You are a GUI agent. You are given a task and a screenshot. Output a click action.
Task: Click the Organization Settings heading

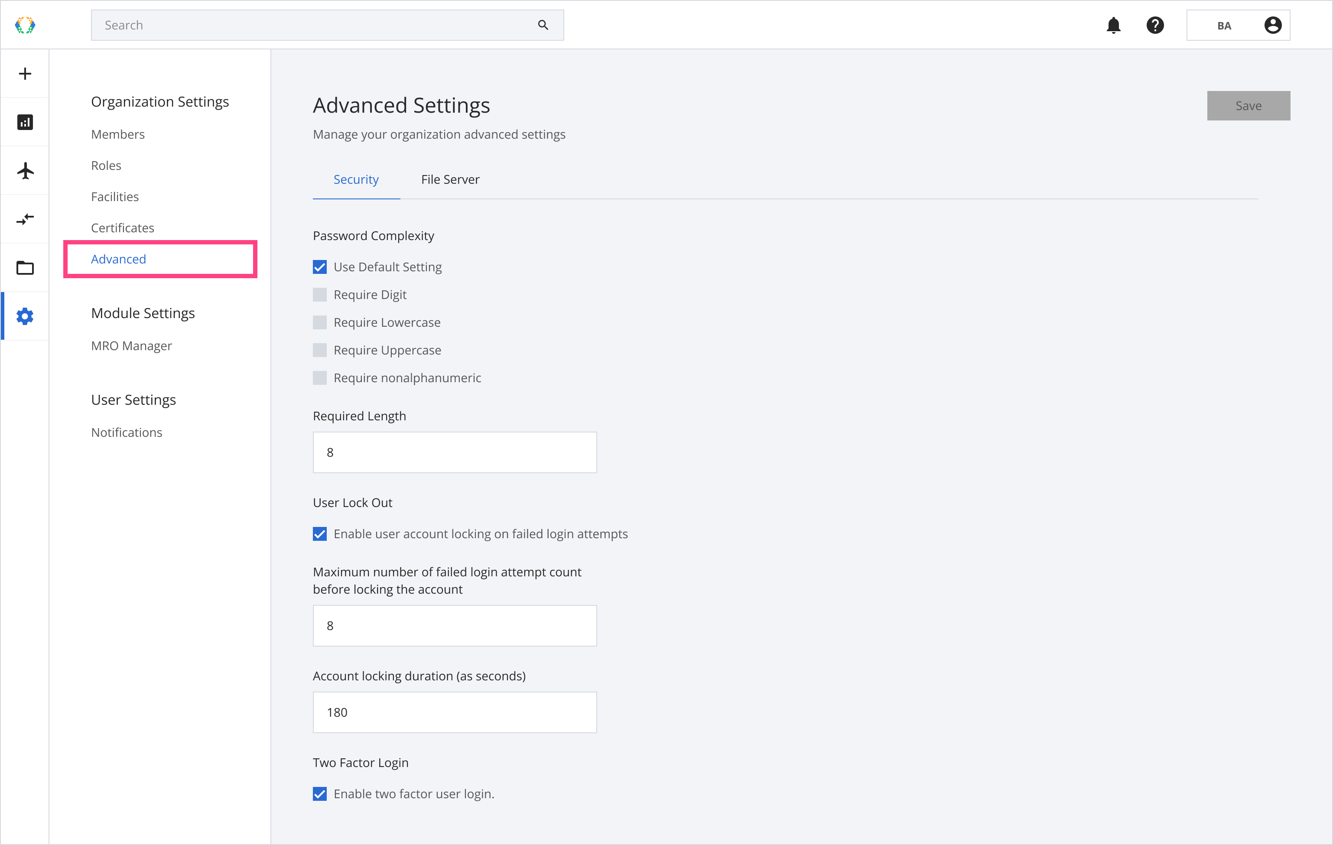click(x=160, y=102)
